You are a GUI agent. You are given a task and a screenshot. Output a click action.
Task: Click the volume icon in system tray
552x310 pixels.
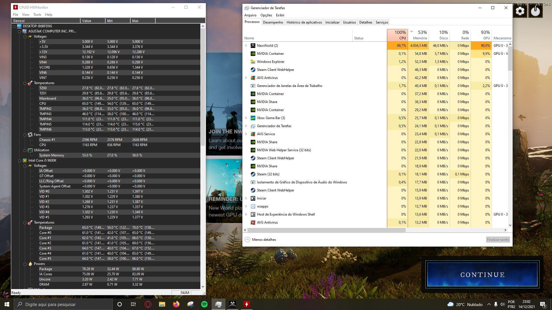click(x=502, y=304)
